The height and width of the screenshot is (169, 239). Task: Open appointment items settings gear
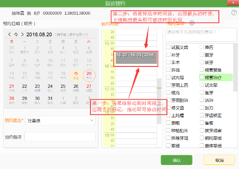pos(192,23)
